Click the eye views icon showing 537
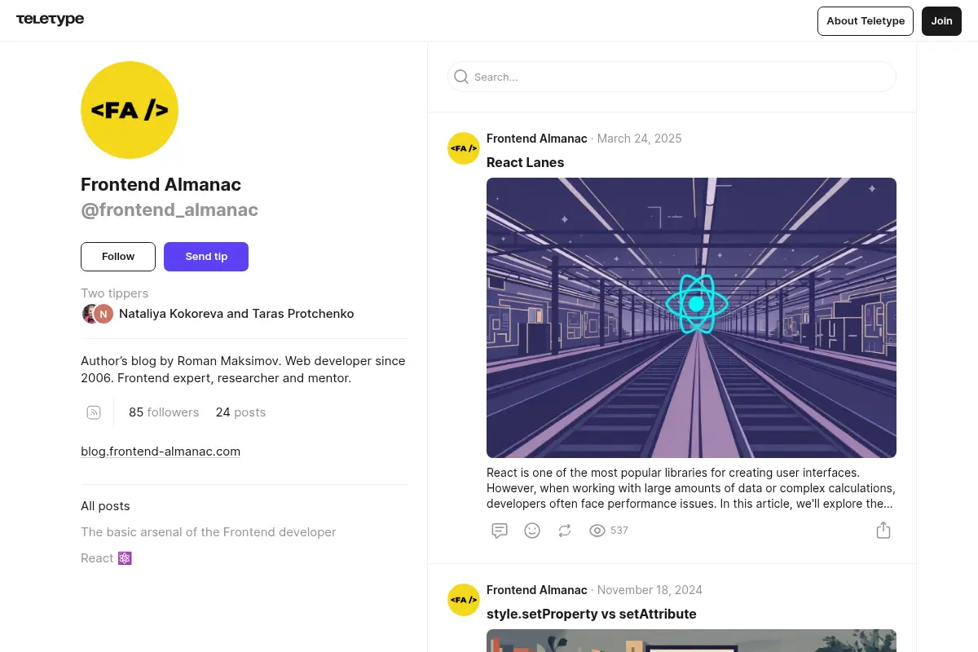Viewport: 978px width, 652px height. point(597,531)
